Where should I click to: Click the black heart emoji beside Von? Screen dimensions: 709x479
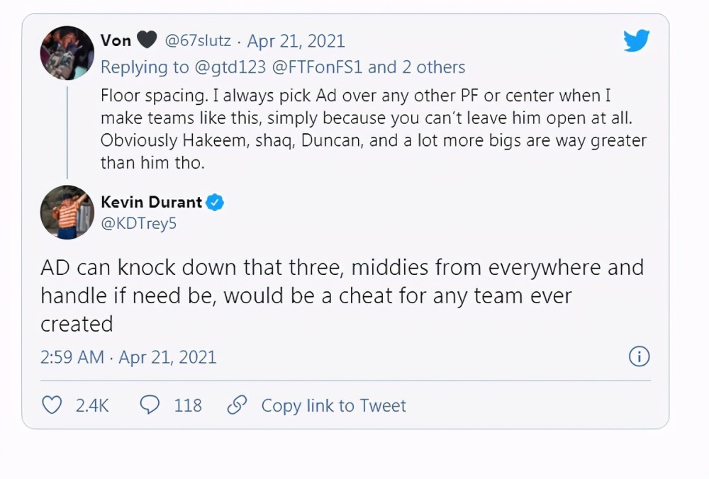click(x=147, y=40)
